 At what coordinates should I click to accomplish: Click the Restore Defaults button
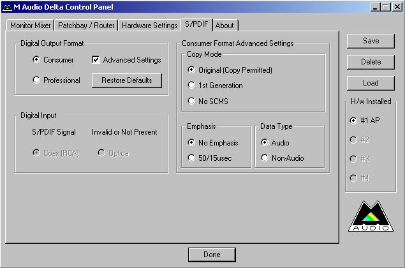(x=127, y=80)
